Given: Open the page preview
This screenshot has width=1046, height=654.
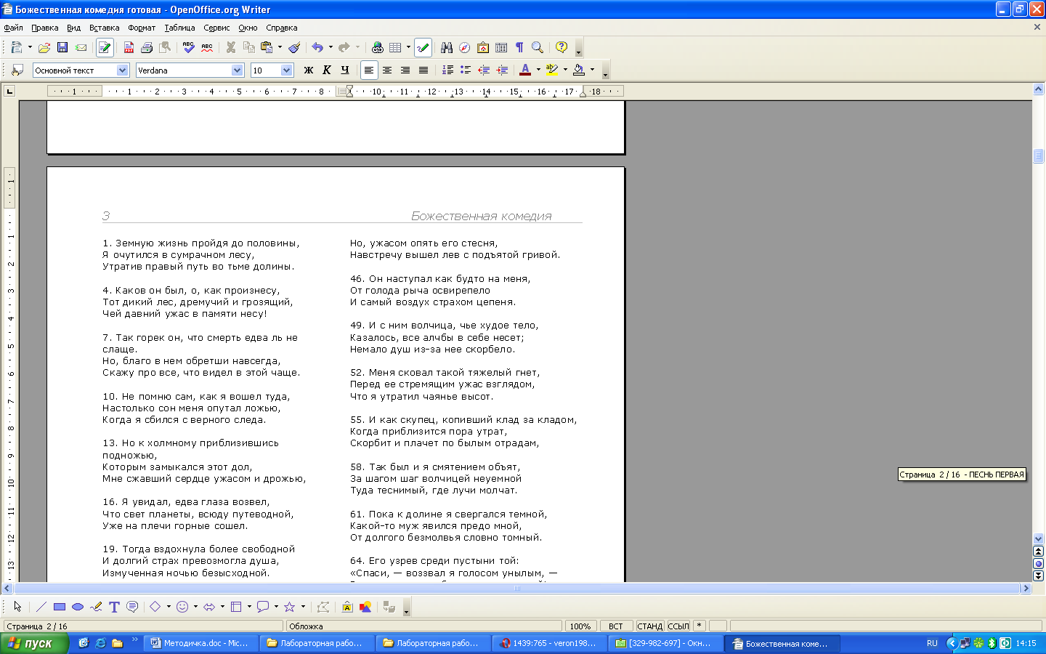Looking at the screenshot, I should [x=165, y=48].
